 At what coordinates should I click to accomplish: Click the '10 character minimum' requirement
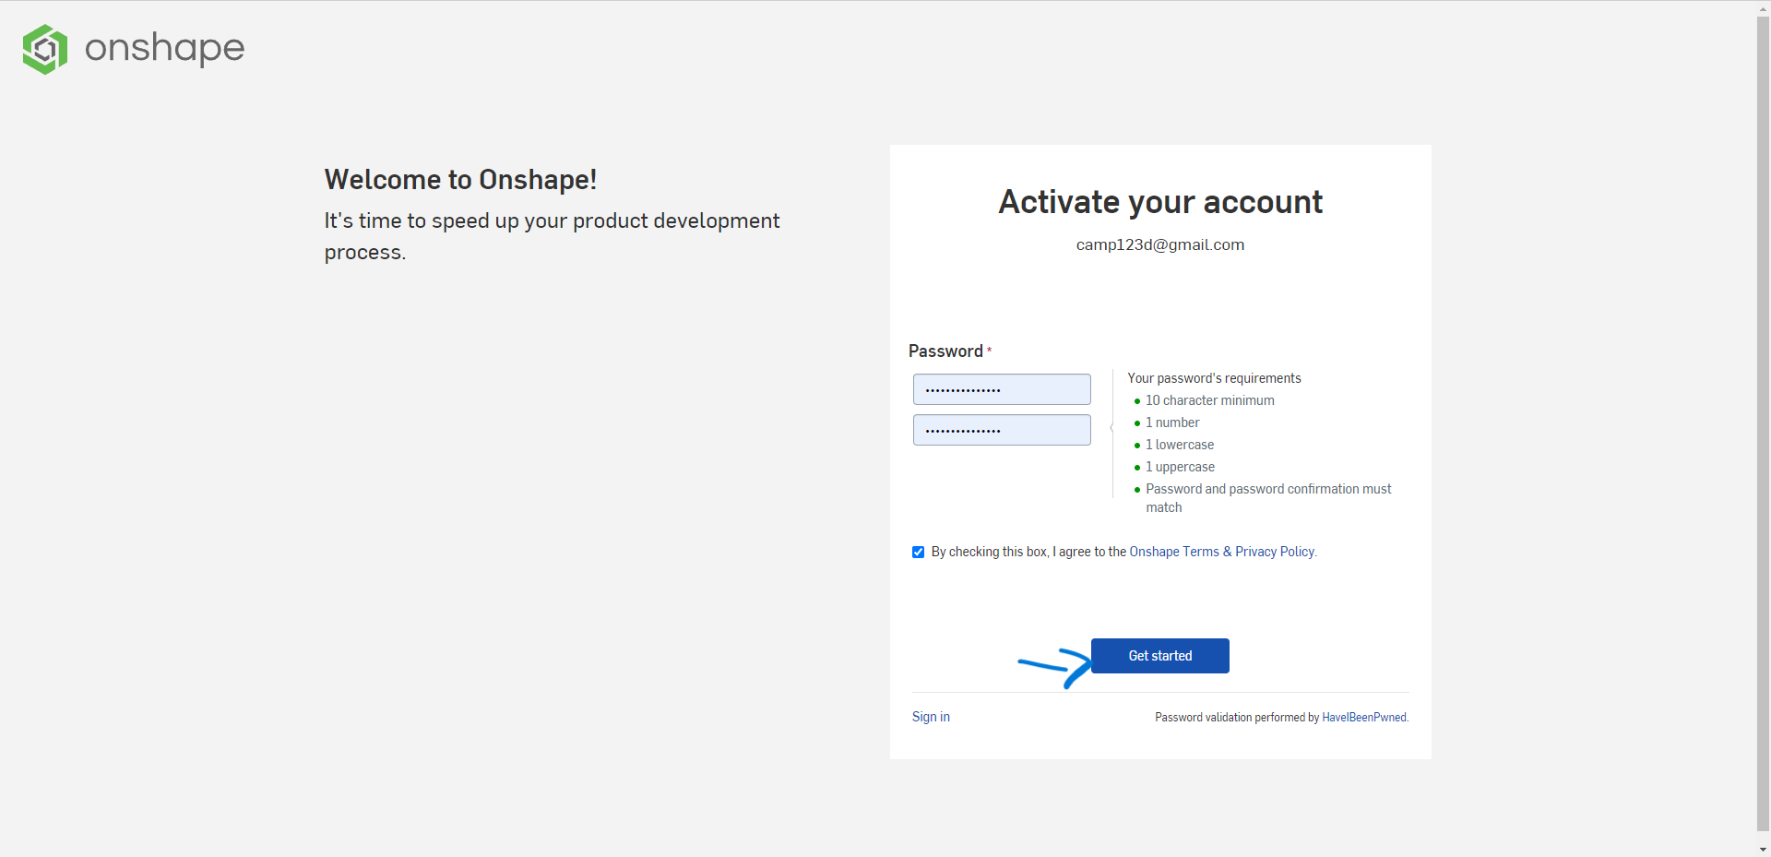(x=1210, y=400)
